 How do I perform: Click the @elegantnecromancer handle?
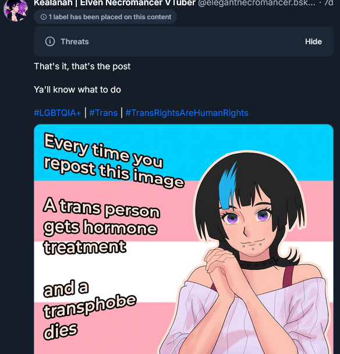tap(257, 3)
